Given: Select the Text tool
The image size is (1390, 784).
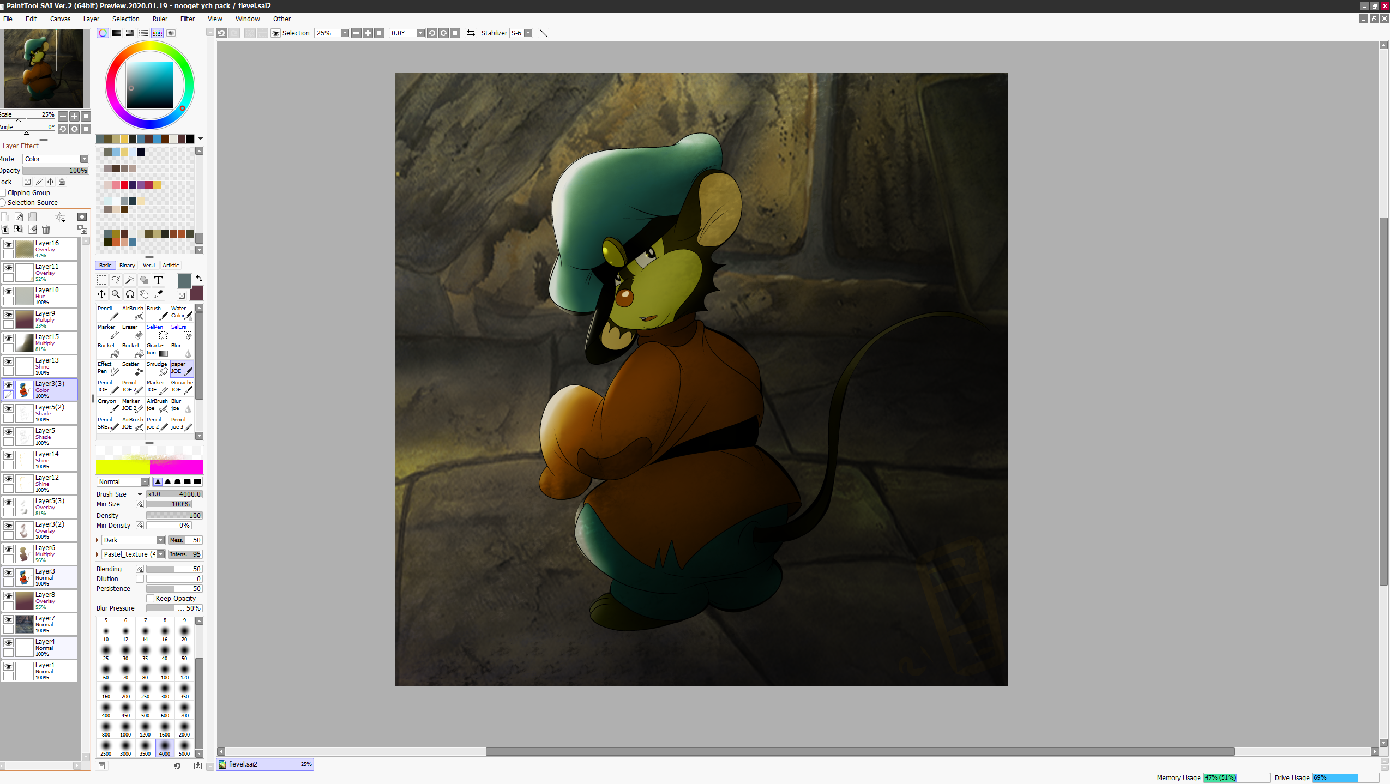Looking at the screenshot, I should click(158, 280).
